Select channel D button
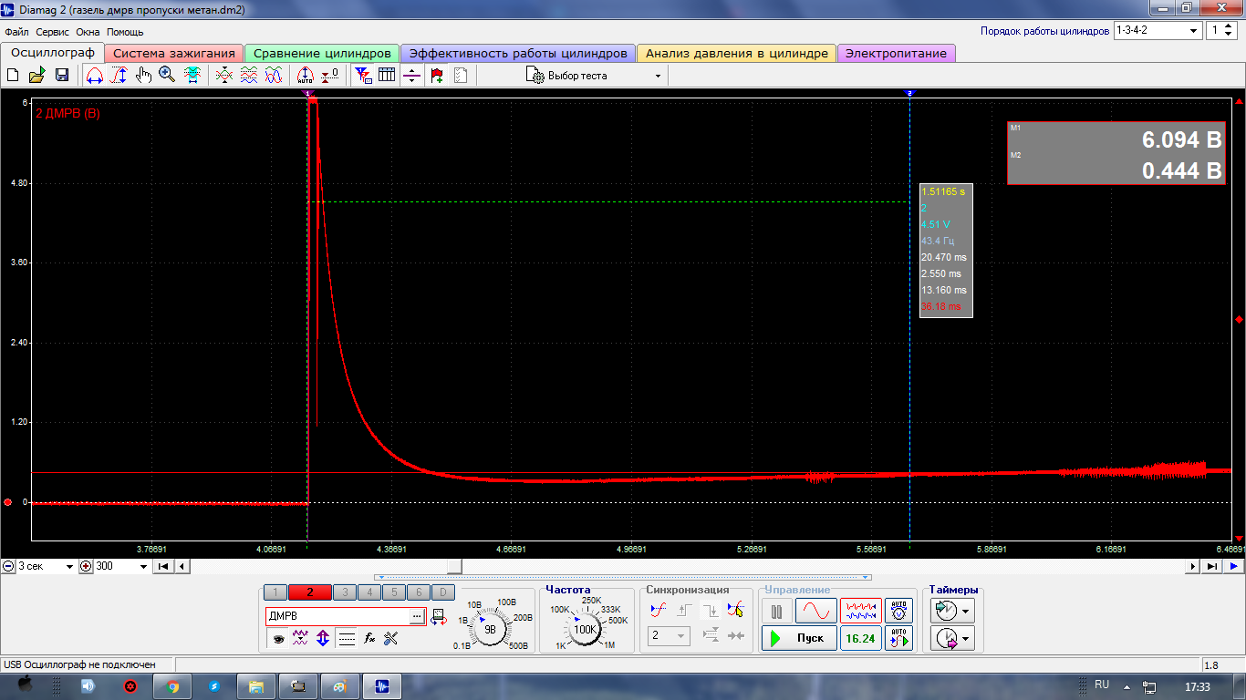The image size is (1246, 700). pos(443,592)
